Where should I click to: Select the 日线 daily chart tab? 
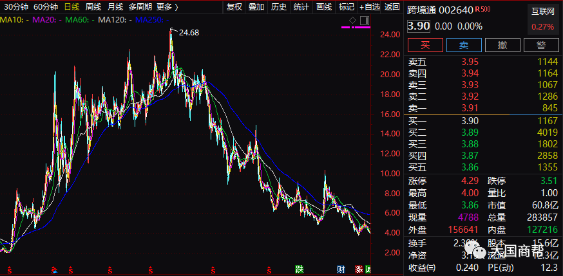pos(72,6)
